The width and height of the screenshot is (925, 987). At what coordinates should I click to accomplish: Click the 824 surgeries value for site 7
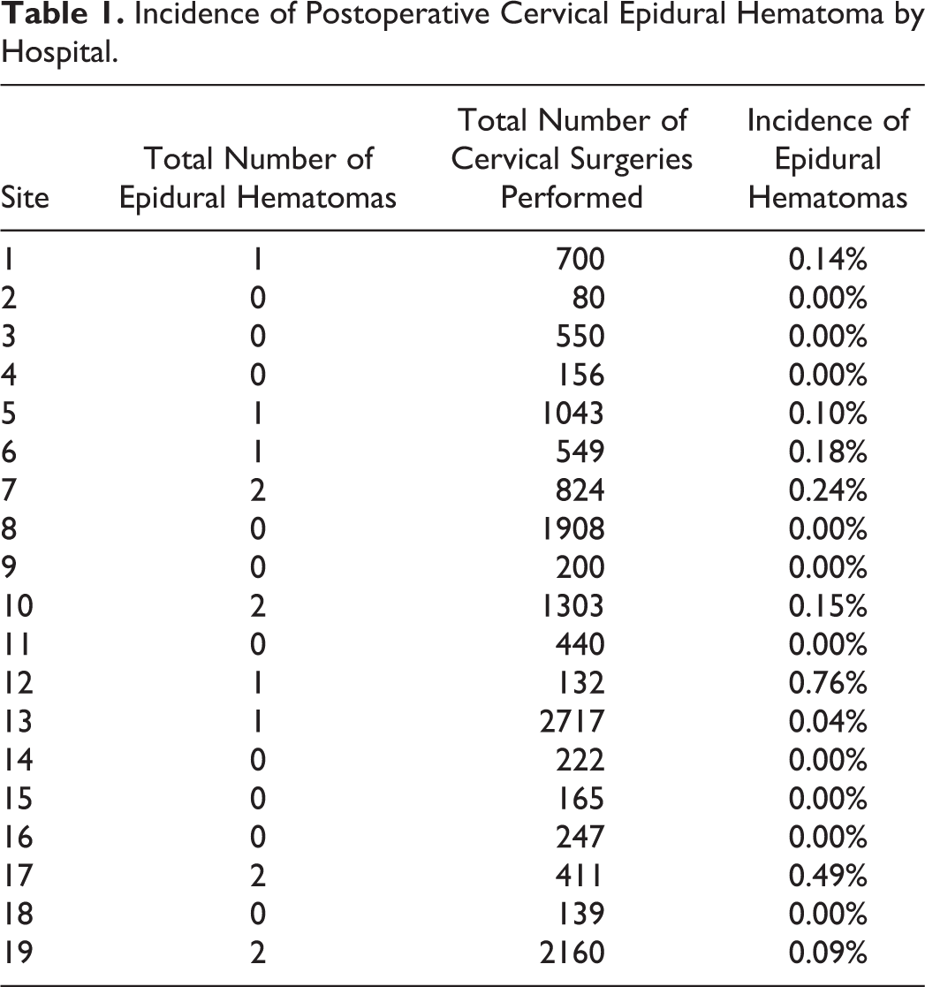click(x=580, y=490)
